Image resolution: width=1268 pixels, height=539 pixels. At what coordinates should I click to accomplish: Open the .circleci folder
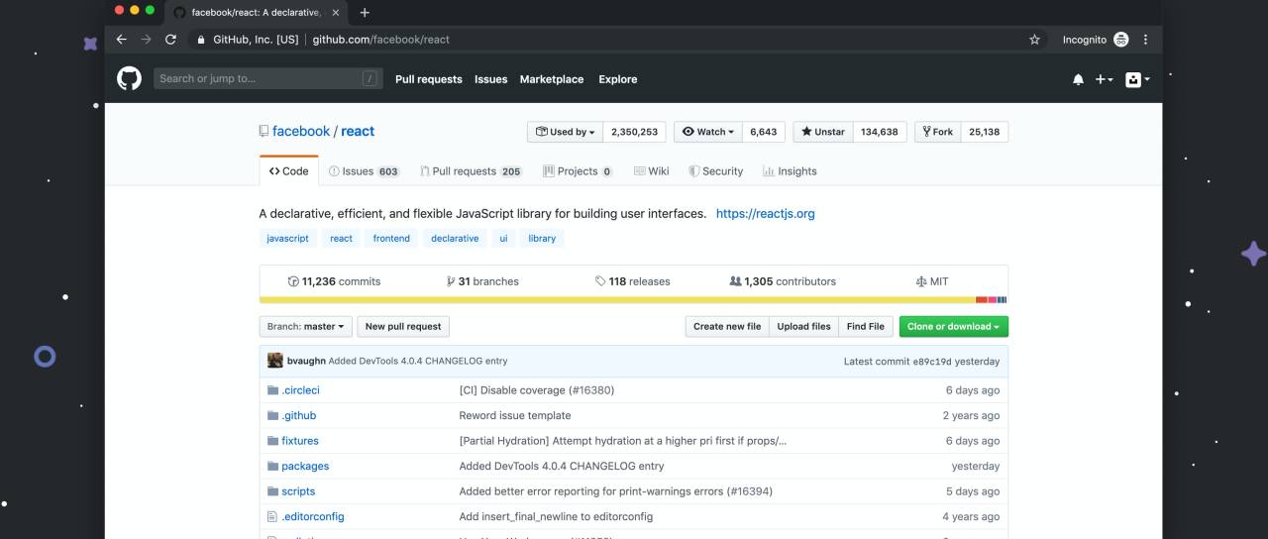point(300,390)
